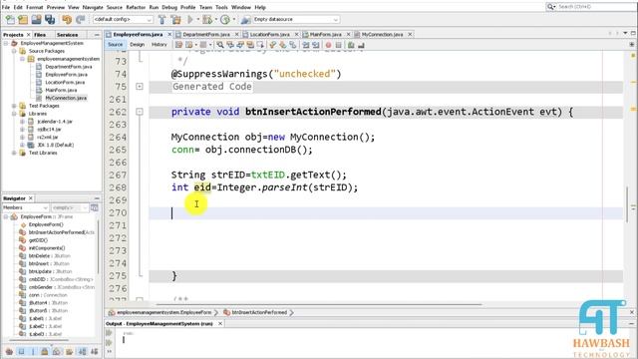Switch to the DepartmentForm.java tab
This screenshot has width=638, height=359.
coord(206,34)
